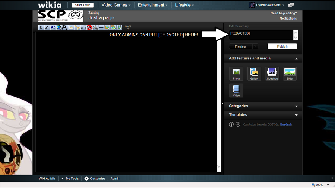Image resolution: width=335 pixels, height=188 pixels.
Task: Apply italic text formatting
Action: 47,27
